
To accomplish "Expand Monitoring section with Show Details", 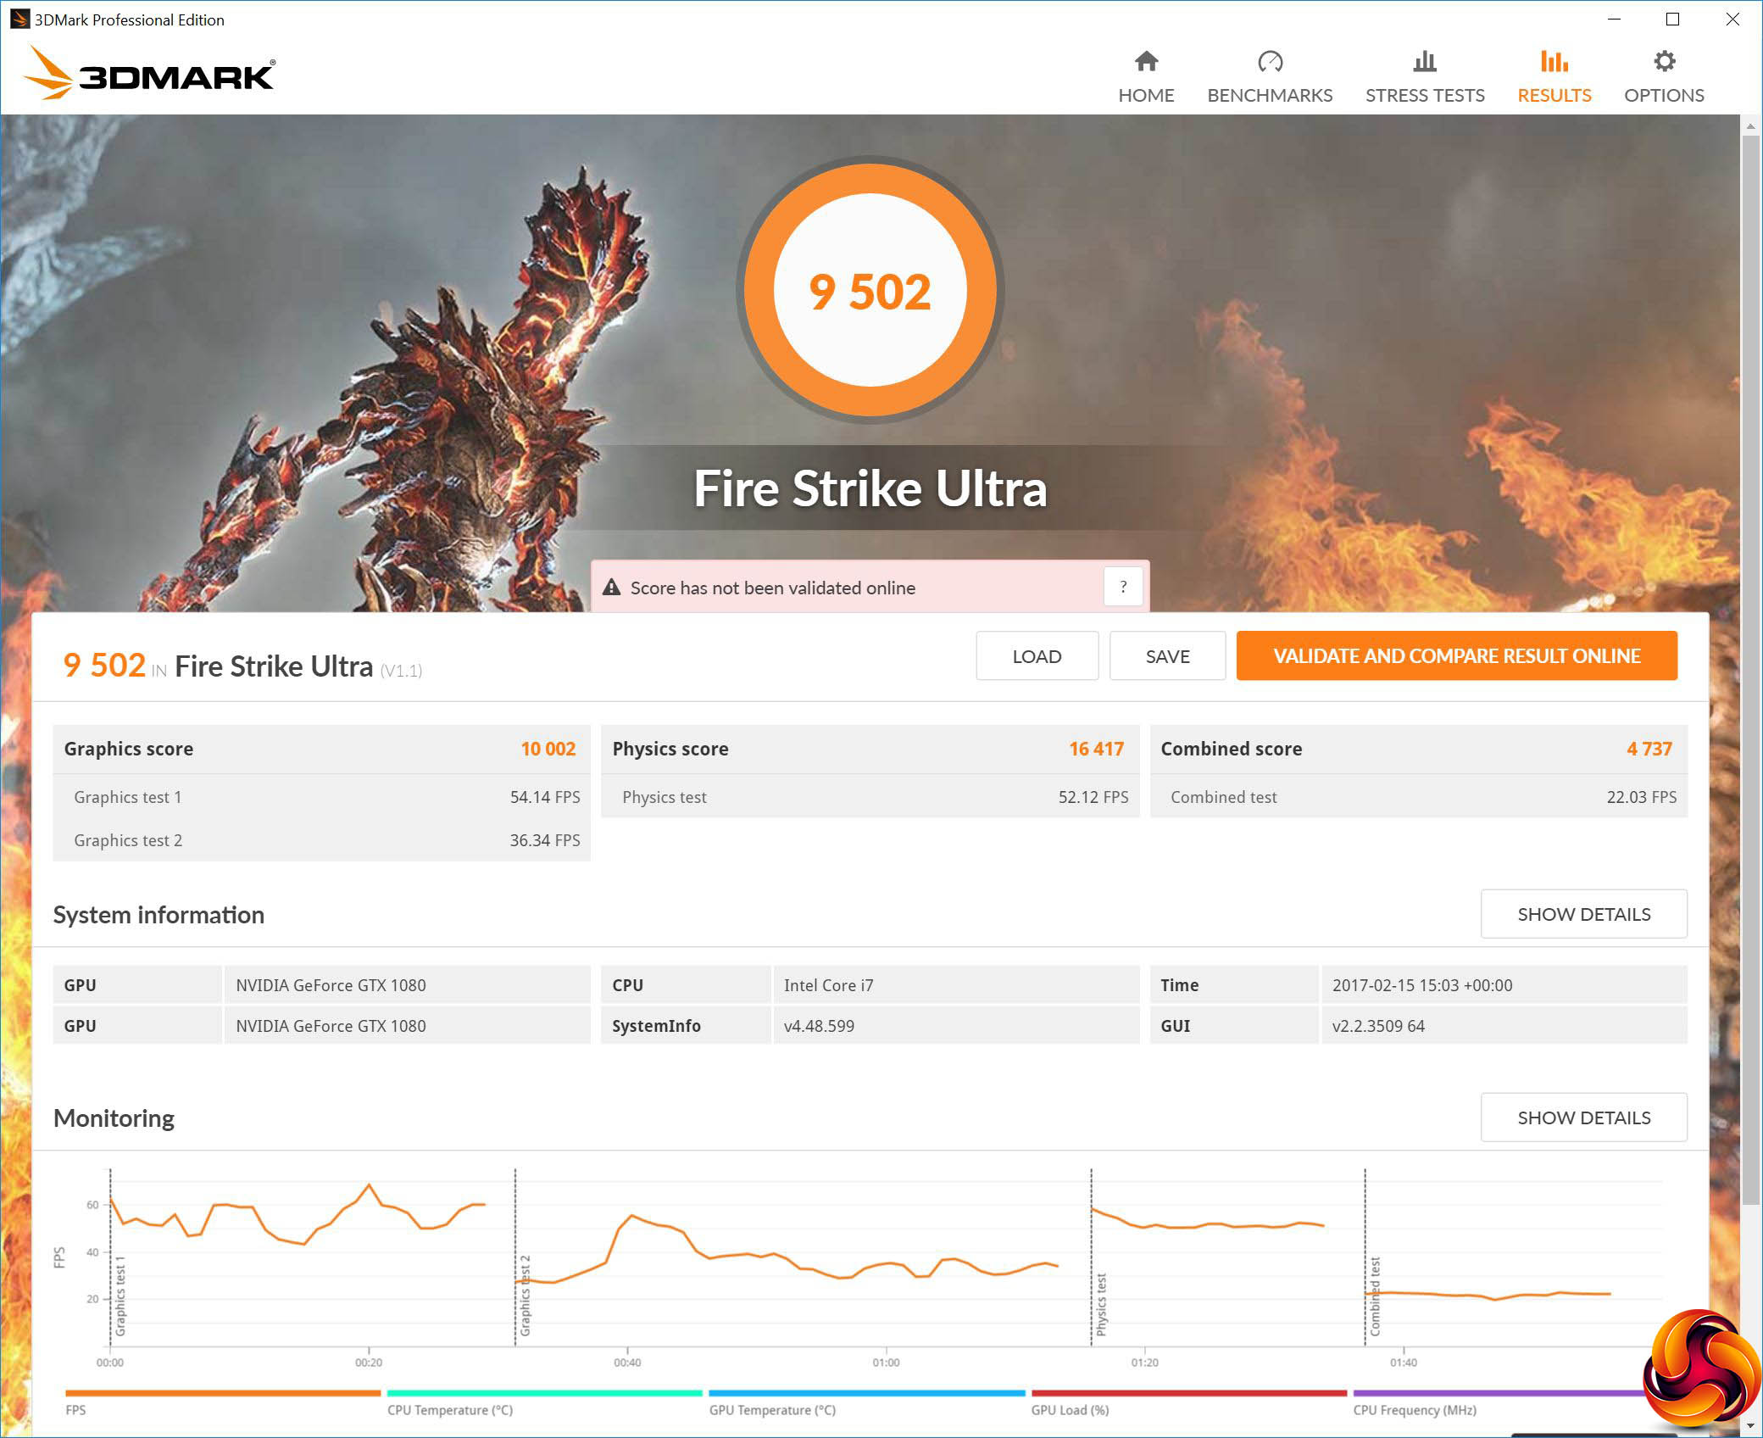I will click(x=1583, y=1118).
